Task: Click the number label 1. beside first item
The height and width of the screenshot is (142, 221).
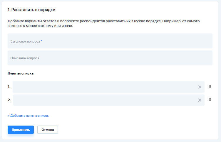Action: pos(9,87)
